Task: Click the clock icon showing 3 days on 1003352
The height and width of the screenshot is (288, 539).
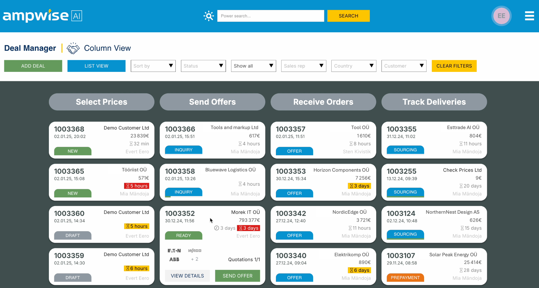Action: coord(216,228)
